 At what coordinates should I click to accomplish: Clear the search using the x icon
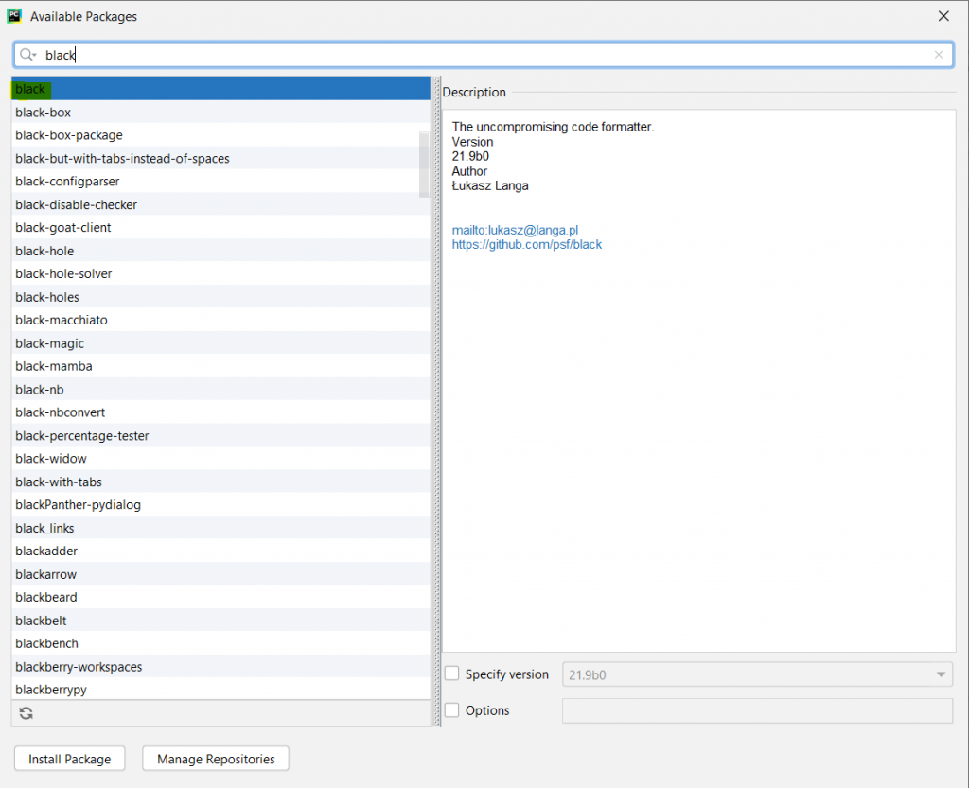tap(939, 55)
